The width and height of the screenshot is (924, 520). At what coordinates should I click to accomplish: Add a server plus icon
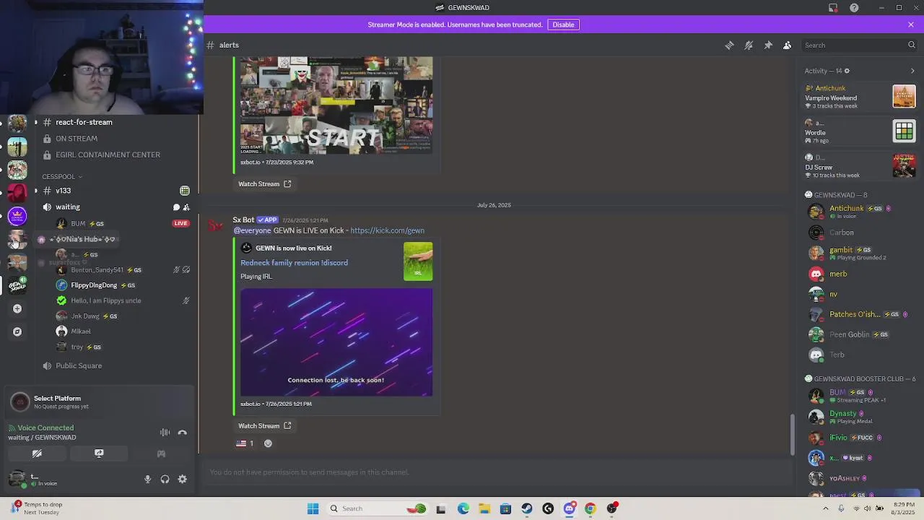(x=17, y=309)
